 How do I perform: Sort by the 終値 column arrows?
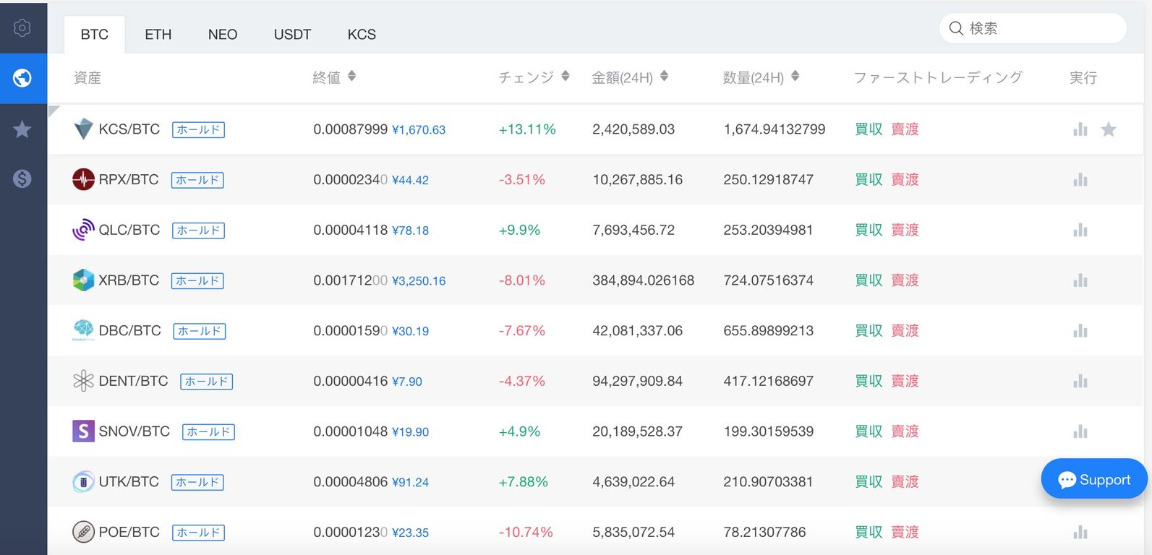point(351,76)
